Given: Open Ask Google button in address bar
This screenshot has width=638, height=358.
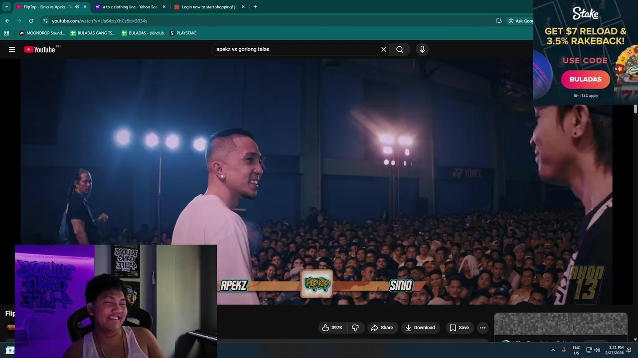Looking at the screenshot, I should click(x=520, y=21).
